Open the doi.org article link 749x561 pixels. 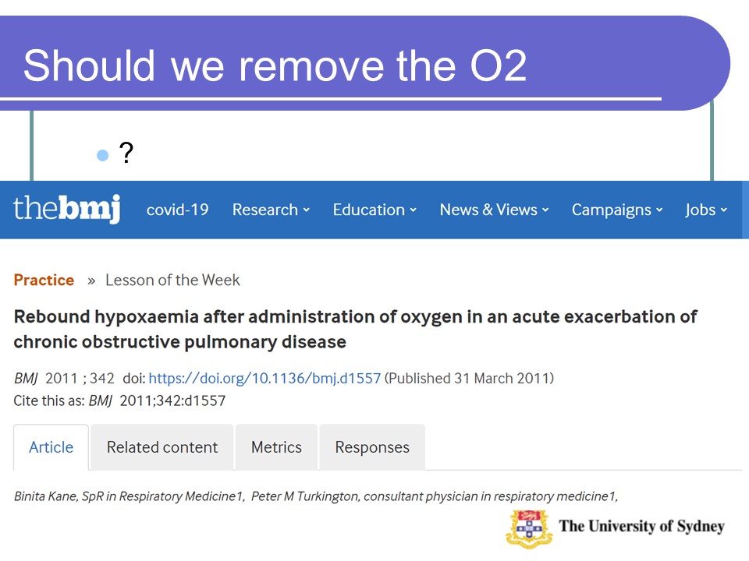264,379
